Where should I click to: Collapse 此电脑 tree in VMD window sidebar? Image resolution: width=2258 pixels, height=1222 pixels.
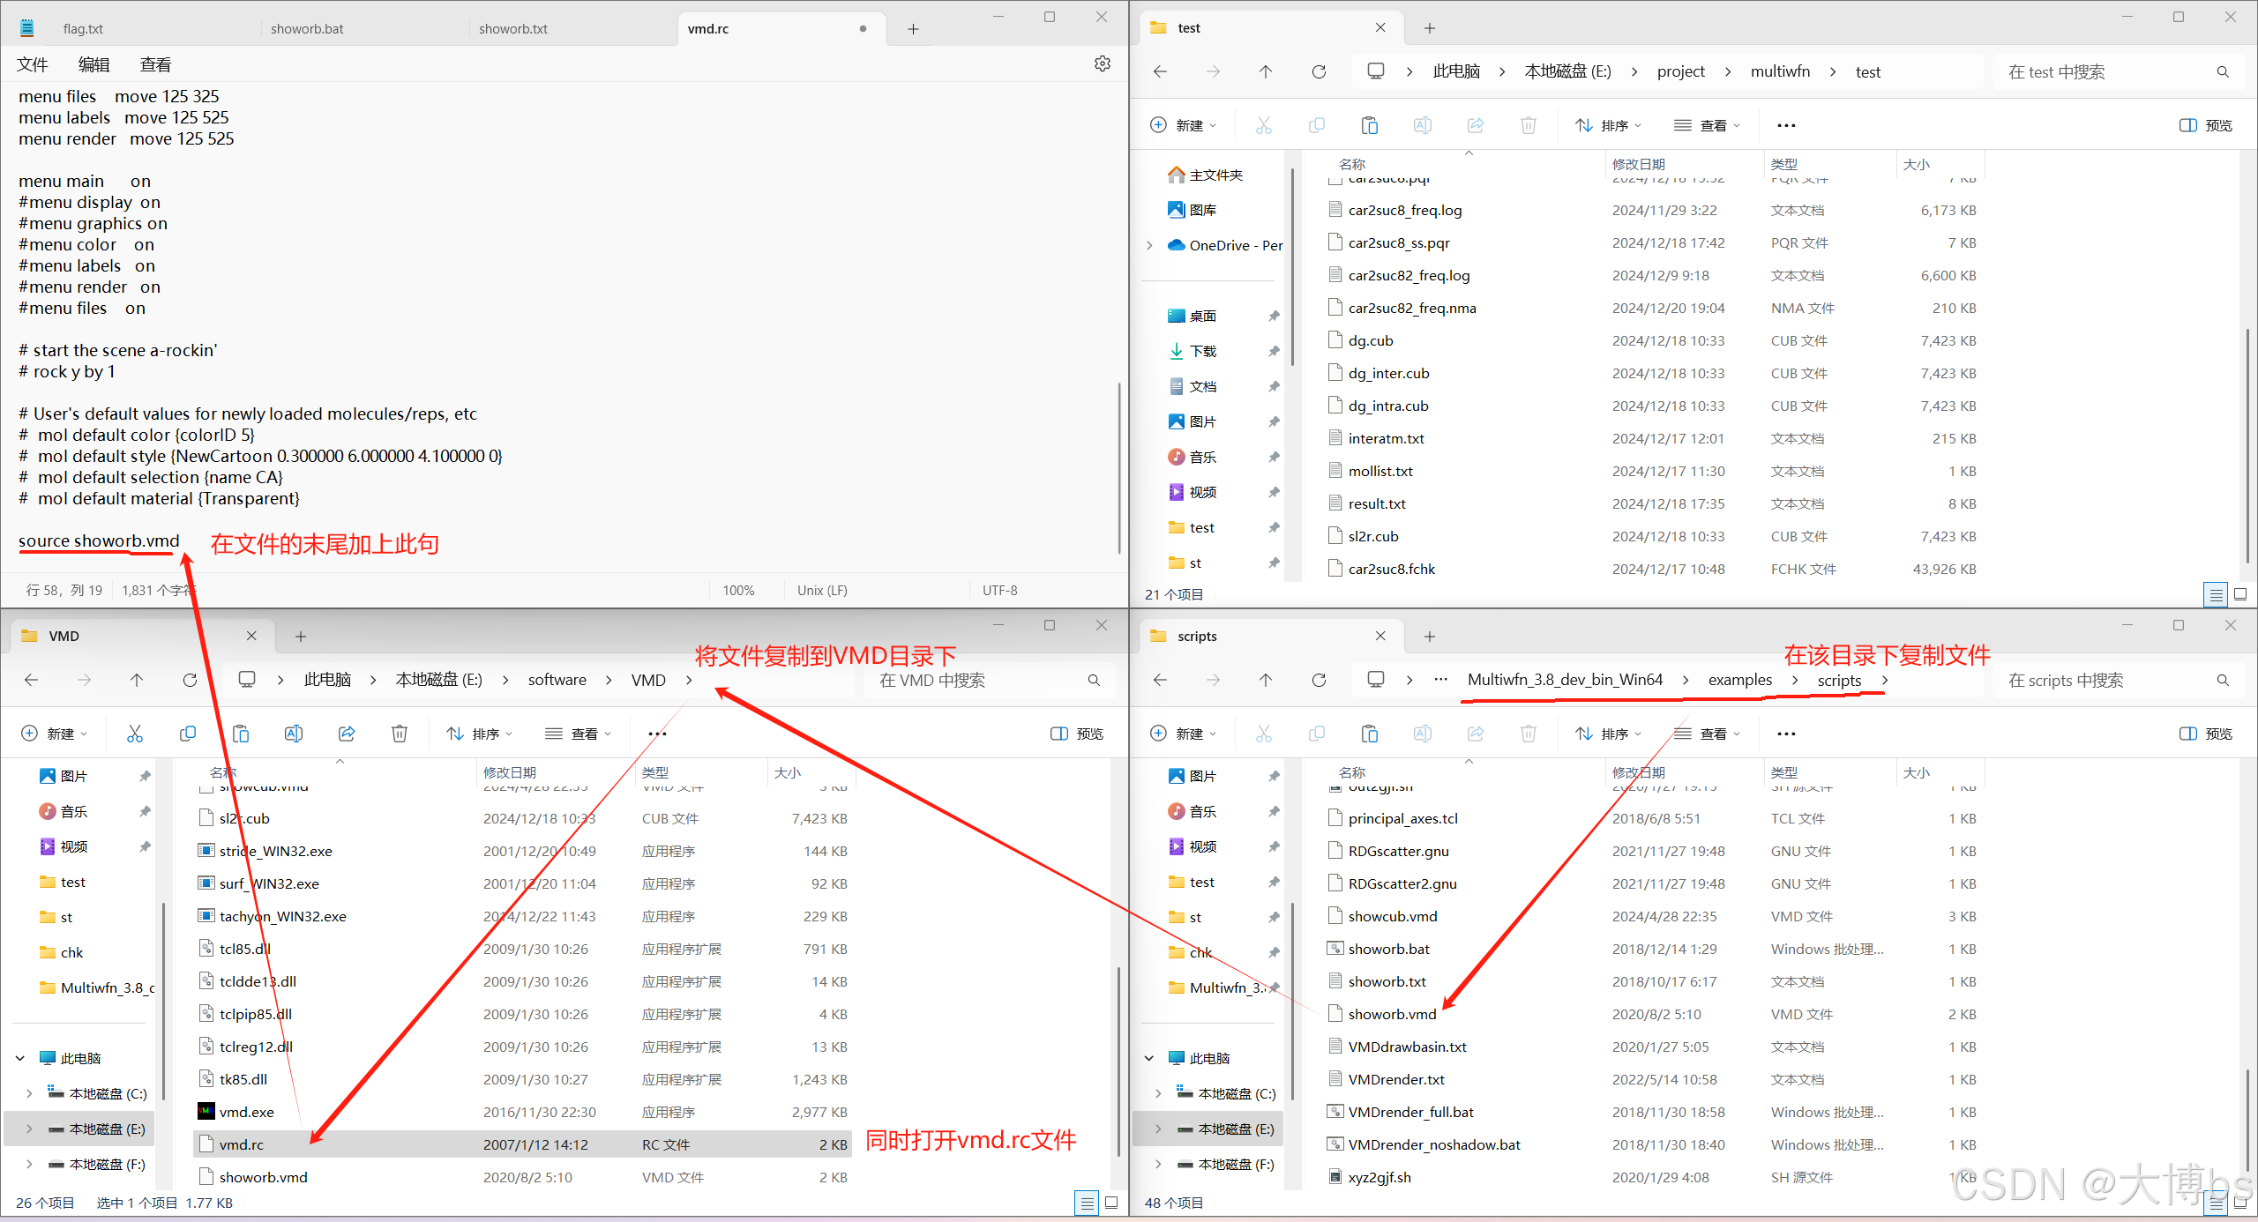pyautogui.click(x=20, y=1058)
